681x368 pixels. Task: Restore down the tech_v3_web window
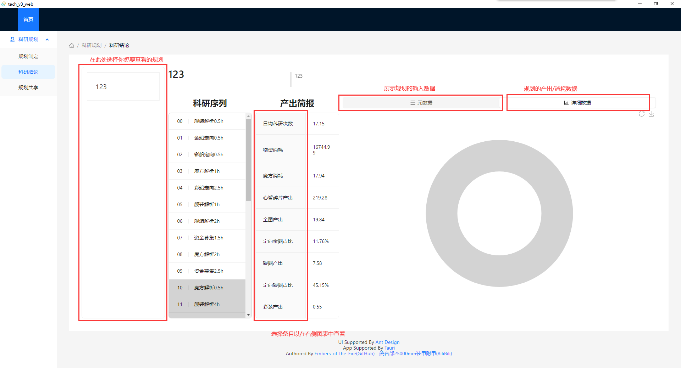coord(656,4)
